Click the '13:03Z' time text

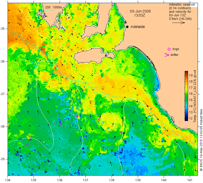[x=139, y=15]
